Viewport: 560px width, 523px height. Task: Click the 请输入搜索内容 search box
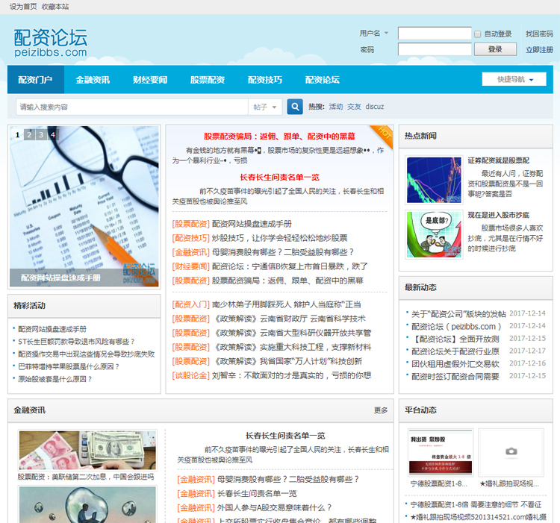click(132, 107)
